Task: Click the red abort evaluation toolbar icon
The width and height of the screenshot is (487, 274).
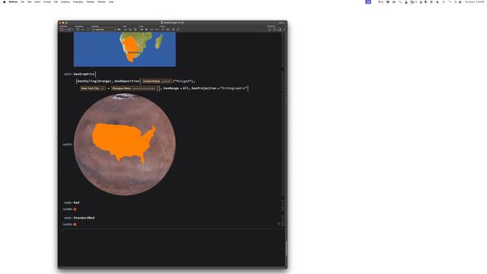Action: (62, 30)
